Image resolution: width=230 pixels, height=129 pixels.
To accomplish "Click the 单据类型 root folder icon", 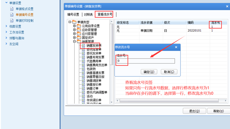I will click(x=75, y=22).
